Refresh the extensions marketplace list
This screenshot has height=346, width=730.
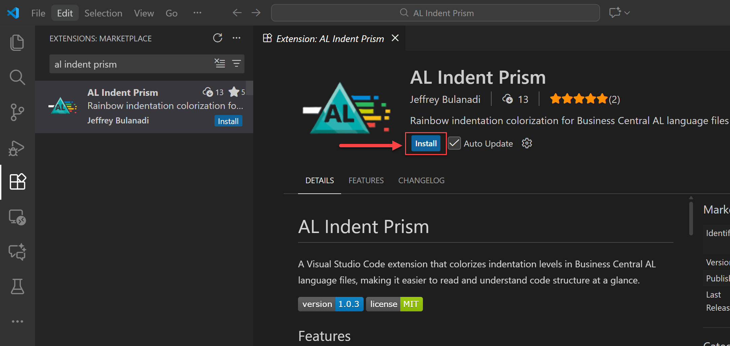click(218, 38)
